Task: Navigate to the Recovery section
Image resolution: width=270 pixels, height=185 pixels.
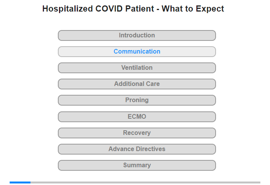Action: (x=137, y=133)
